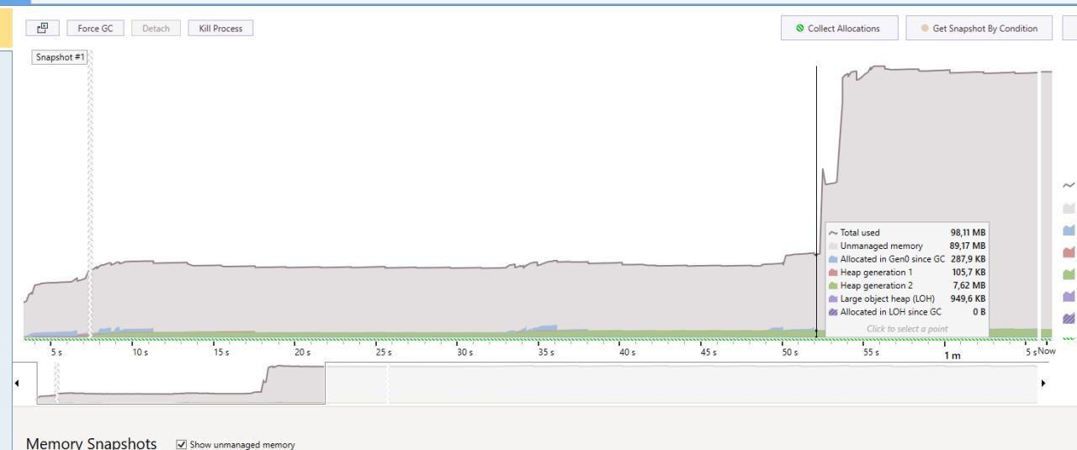Click the '50 s' tick on the time axis
1077x450 pixels.
(x=790, y=352)
